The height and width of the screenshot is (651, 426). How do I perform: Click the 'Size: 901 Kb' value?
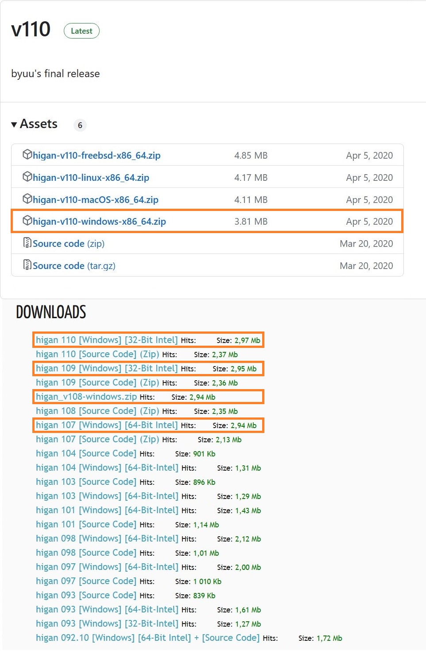point(195,454)
